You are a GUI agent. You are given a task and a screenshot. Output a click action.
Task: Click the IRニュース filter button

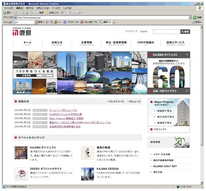(134, 101)
